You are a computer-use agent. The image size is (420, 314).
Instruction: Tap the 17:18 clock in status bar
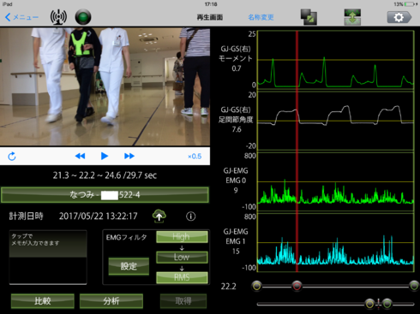[x=211, y=4]
